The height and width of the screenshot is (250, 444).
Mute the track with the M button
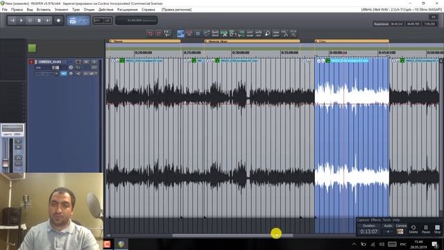coord(86,62)
